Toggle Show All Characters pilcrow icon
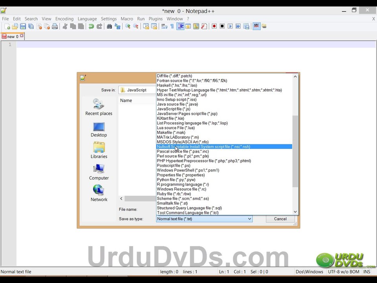Screen dimensions: 377x283 point(172,26)
